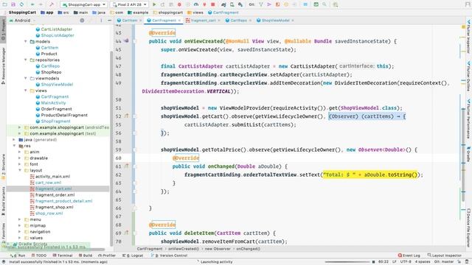Start debugging with the bug icon
The image size is (472, 265).
(x=179, y=4)
